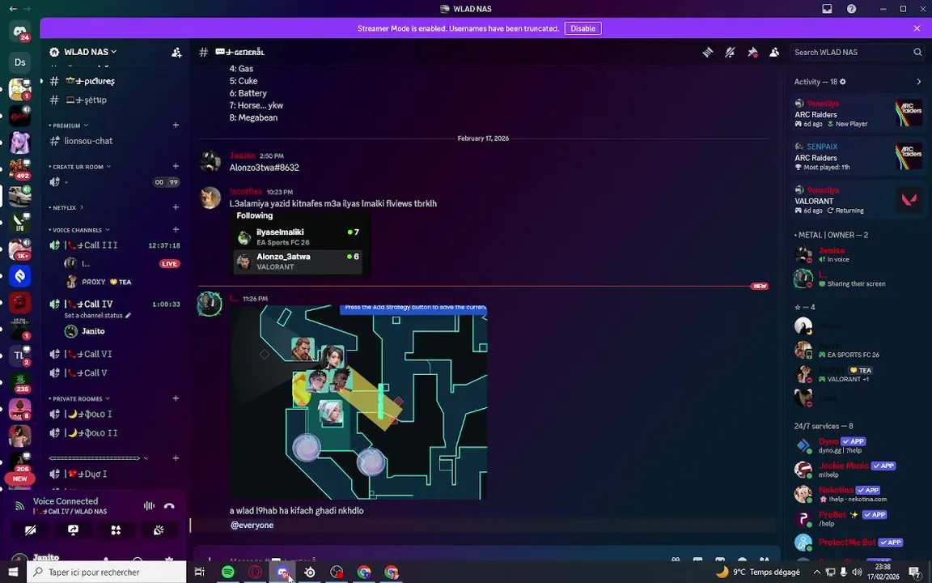This screenshot has width=932, height=583.
Task: Collapse PRIVATE ROOMES category
Action: (79, 398)
